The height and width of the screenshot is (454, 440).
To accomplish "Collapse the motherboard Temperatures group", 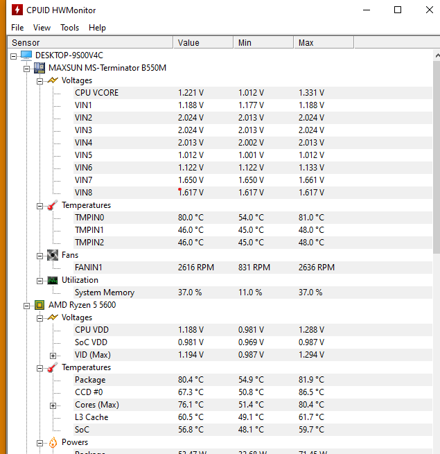I will (x=39, y=206).
